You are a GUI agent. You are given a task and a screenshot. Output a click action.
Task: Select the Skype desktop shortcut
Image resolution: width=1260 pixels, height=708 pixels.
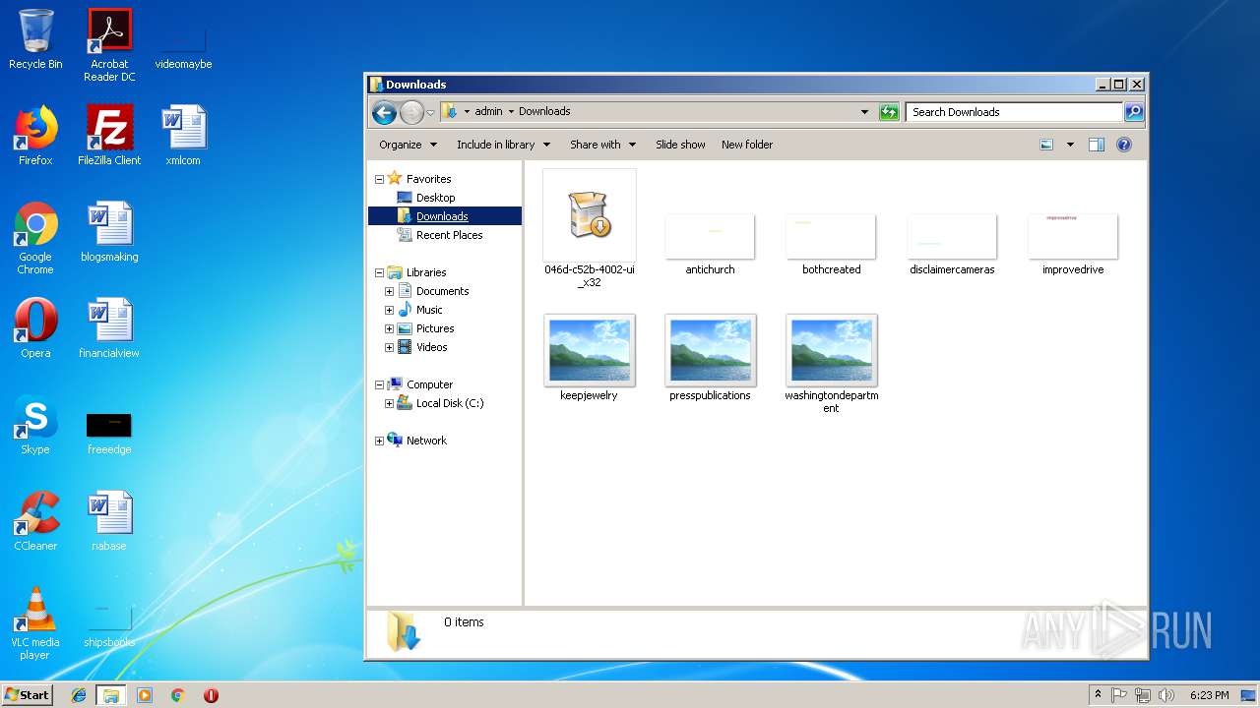(35, 425)
